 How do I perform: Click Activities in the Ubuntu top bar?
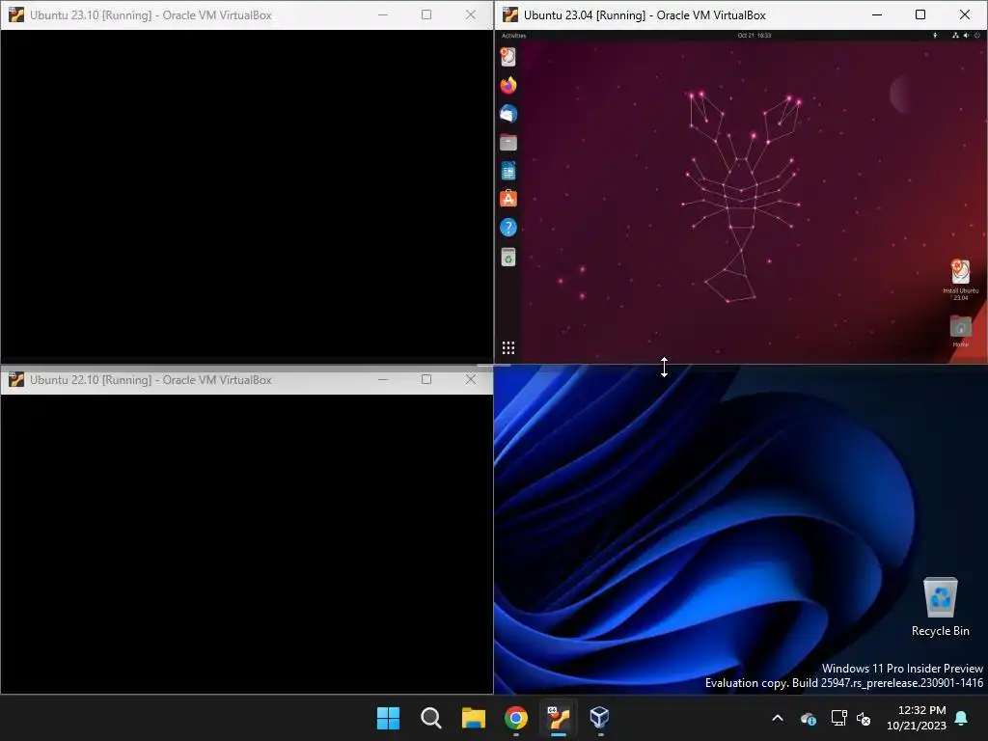point(513,36)
